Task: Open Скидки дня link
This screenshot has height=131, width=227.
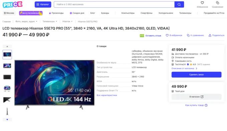Action: (x=77, y=13)
